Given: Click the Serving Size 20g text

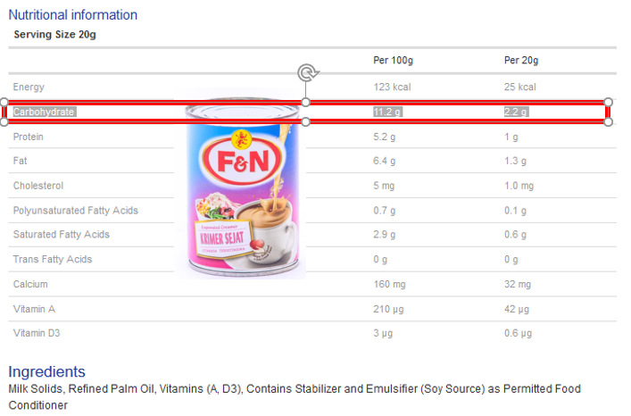Looking at the screenshot, I should [55, 35].
